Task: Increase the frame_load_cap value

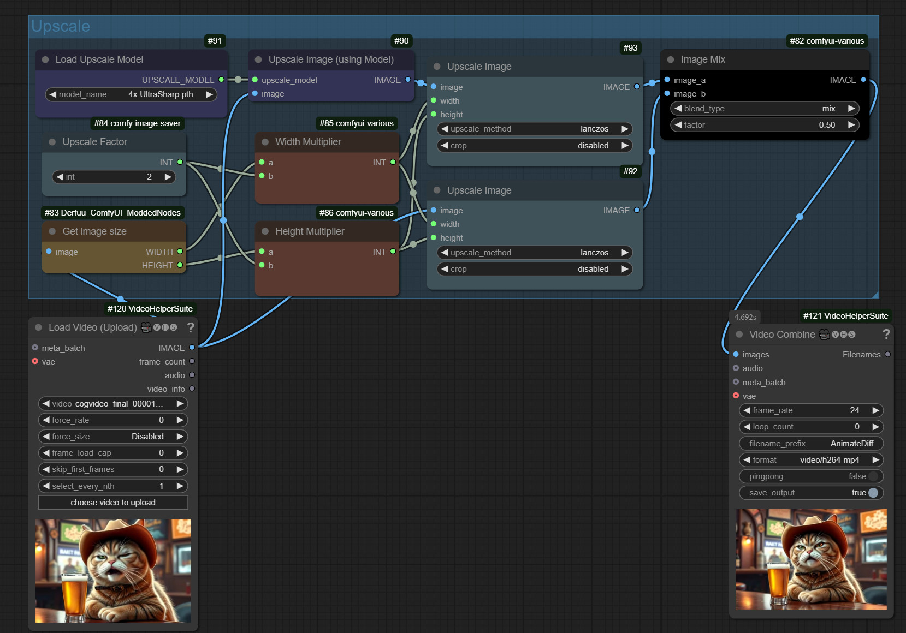Action: tap(180, 453)
